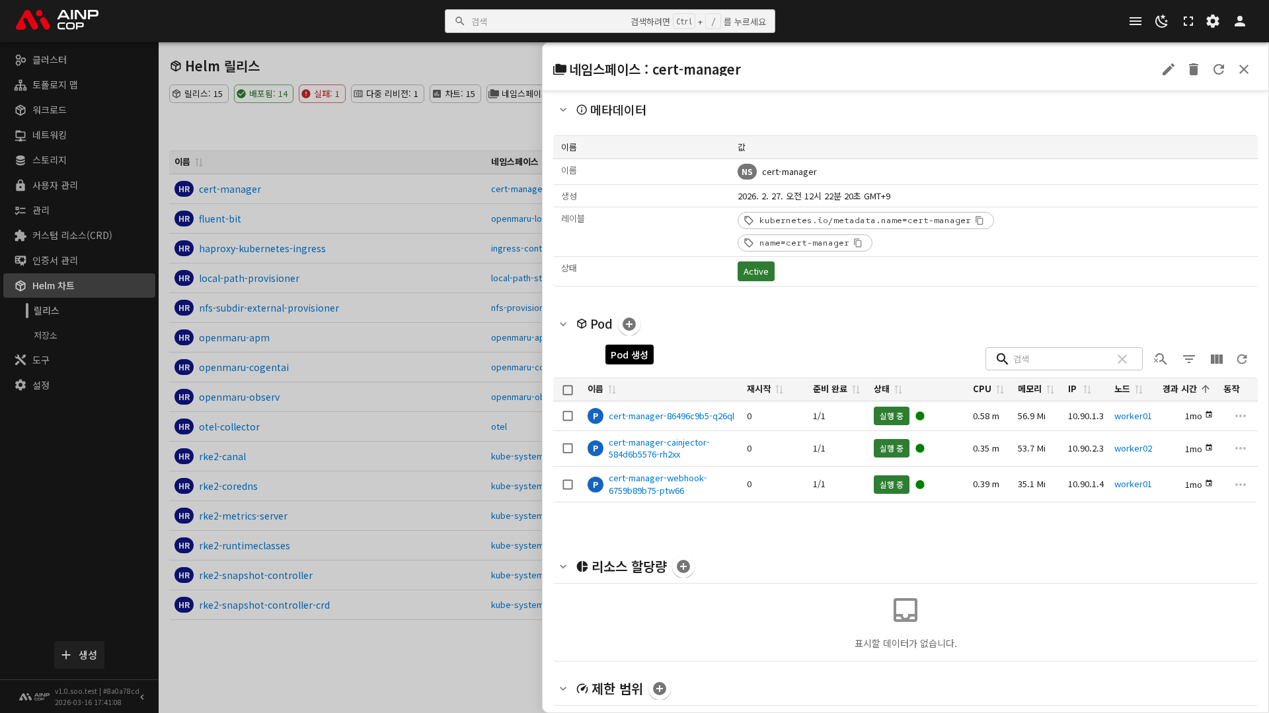Check the cert-manager-cainjector pod row
Viewport: 1269px width, 713px height.
point(568,448)
